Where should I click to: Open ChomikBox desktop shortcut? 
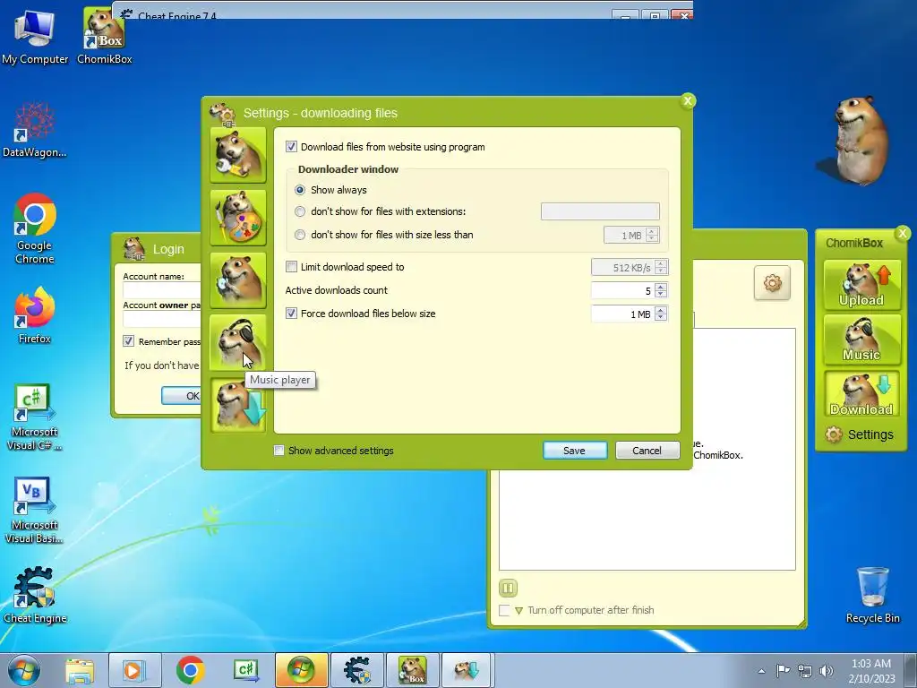click(x=104, y=36)
